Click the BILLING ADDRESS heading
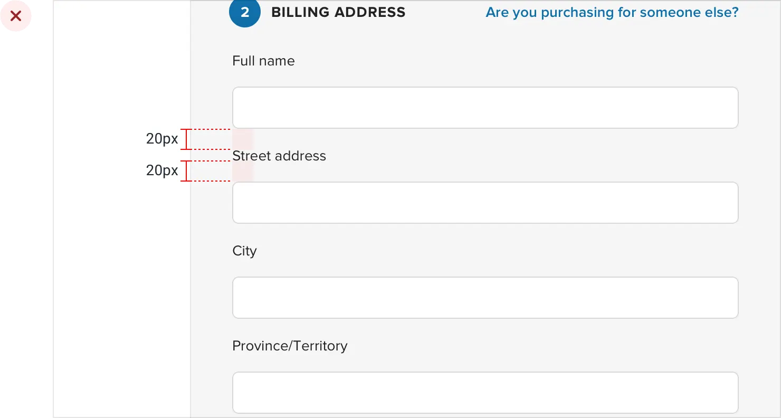 tap(338, 12)
